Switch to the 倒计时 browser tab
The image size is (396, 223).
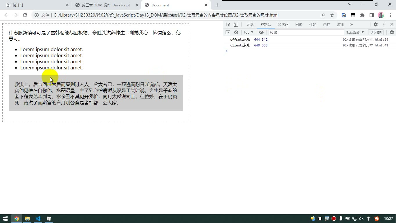point(36,5)
